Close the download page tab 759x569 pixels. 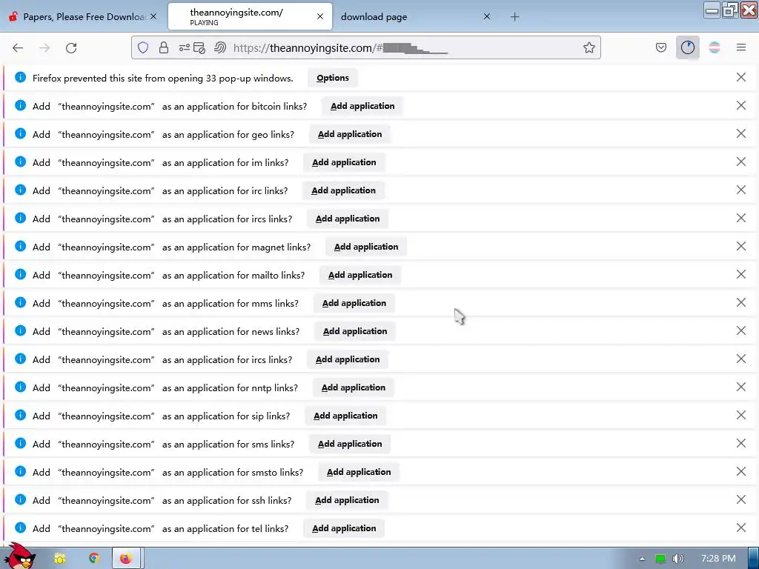click(x=487, y=16)
